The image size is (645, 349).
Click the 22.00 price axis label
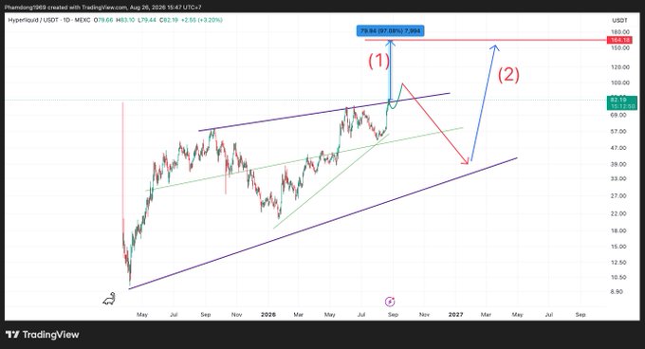(618, 213)
